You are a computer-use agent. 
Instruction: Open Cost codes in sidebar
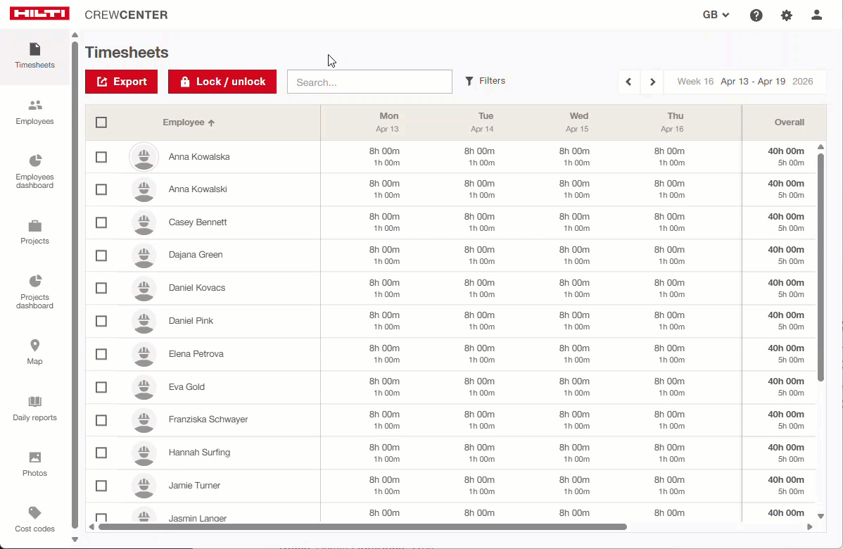(x=34, y=519)
